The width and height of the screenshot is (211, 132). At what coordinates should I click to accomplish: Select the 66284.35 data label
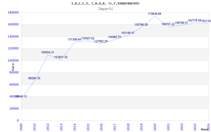click(x=34, y=78)
